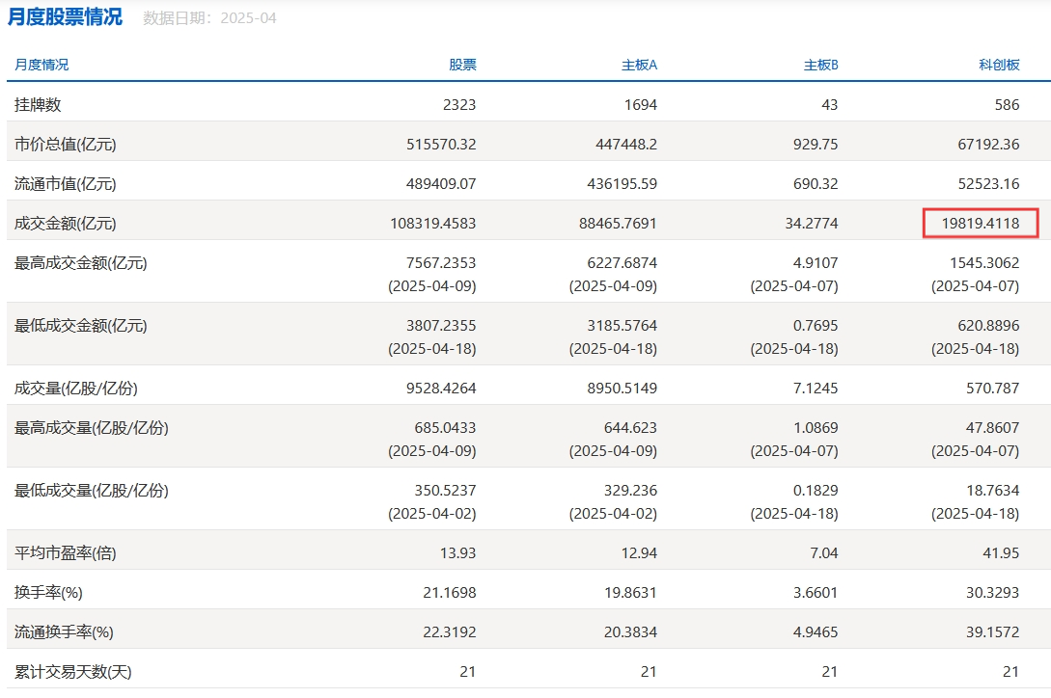Select the 科创板 column header
This screenshot has height=698, width=1051.
coord(999,65)
